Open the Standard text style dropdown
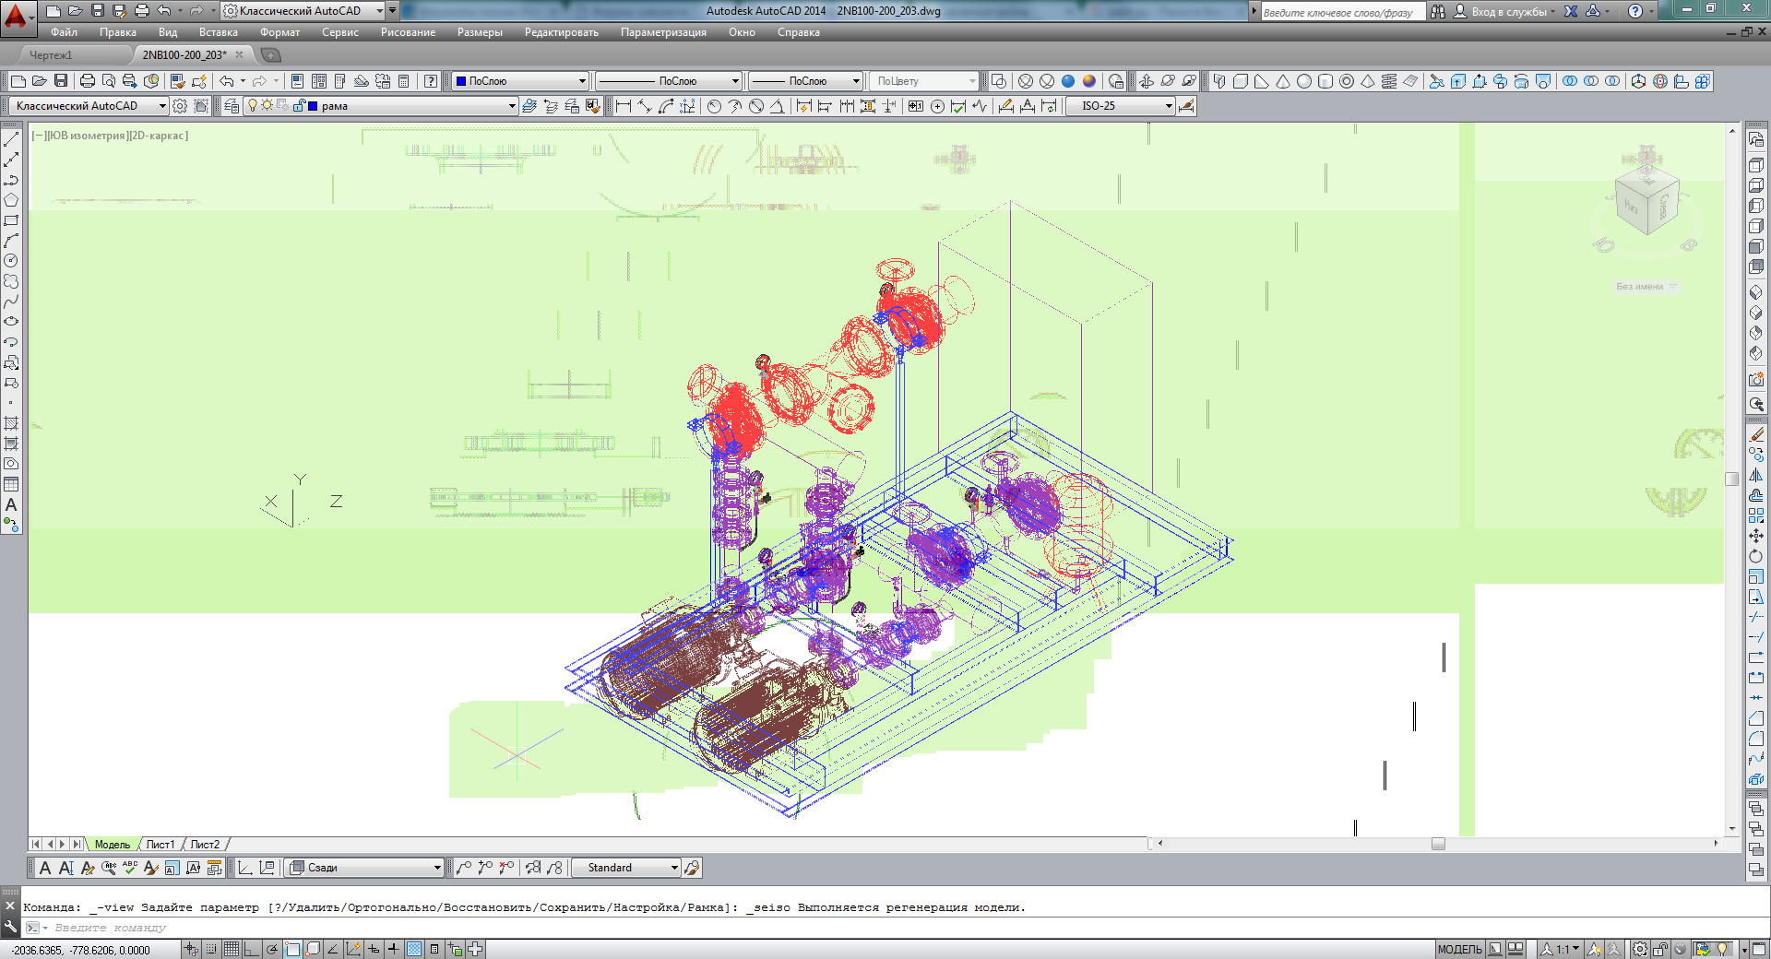The image size is (1771, 959). point(625,868)
